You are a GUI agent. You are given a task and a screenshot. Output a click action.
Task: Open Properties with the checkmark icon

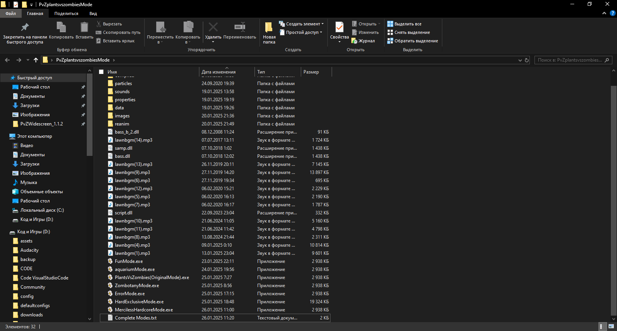tap(339, 27)
